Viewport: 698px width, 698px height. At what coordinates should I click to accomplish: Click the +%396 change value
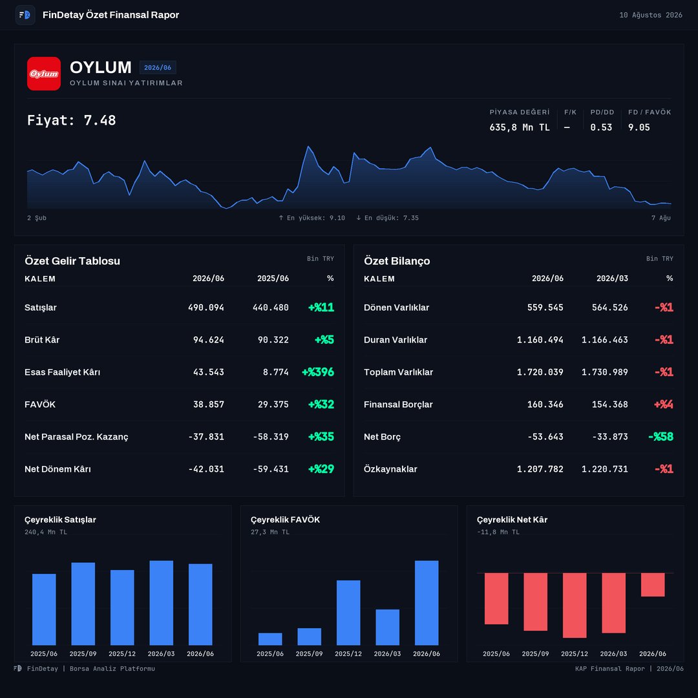318,372
